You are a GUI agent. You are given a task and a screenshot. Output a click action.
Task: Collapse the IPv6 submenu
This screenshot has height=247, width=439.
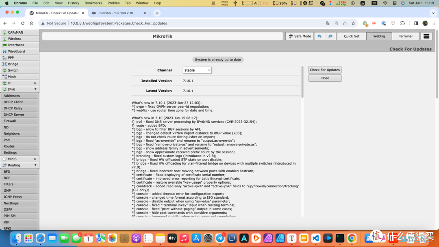tap(35, 89)
